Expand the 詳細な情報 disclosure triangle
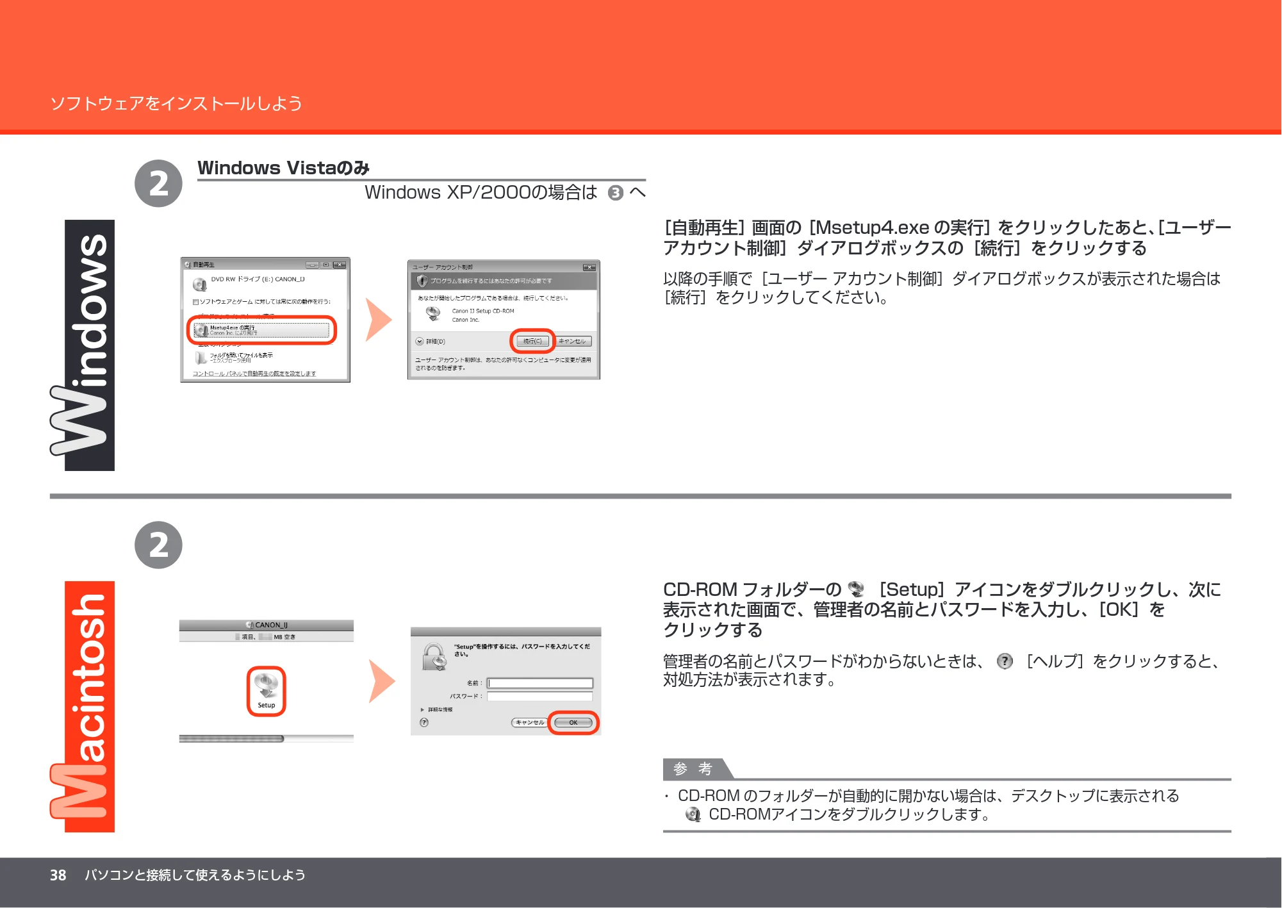The height and width of the screenshot is (908, 1282). coord(422,710)
